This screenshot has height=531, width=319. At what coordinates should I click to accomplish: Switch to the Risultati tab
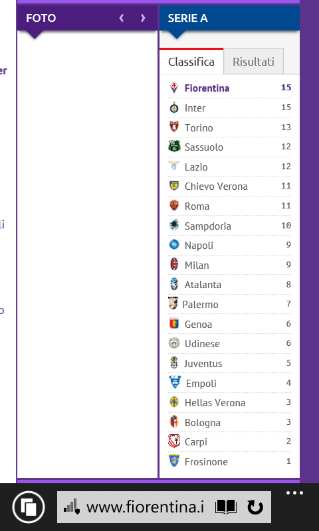pos(253,61)
